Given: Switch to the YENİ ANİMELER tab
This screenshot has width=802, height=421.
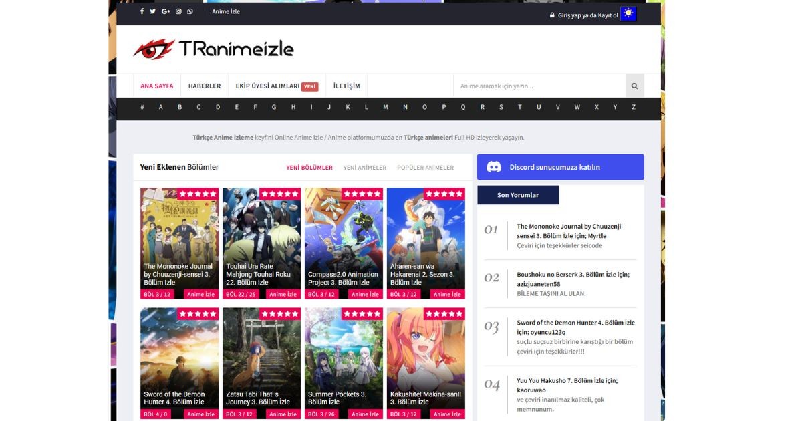Looking at the screenshot, I should [x=364, y=168].
